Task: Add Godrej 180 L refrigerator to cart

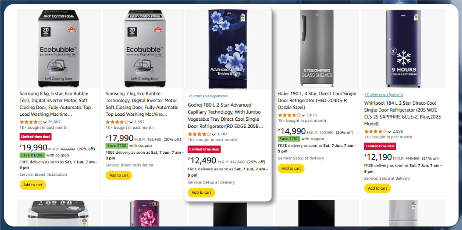Action: coord(201,192)
